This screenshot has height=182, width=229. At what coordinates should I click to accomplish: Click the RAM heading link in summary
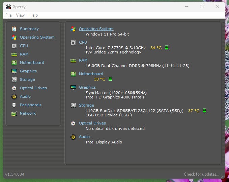pyautogui.click(x=83, y=60)
